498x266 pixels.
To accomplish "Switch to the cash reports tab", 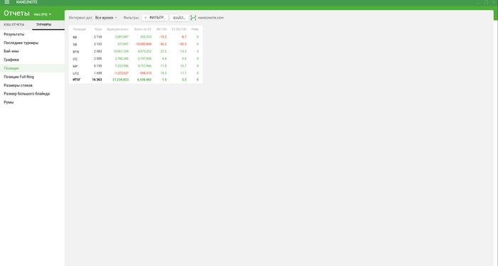I will [x=14, y=24].
